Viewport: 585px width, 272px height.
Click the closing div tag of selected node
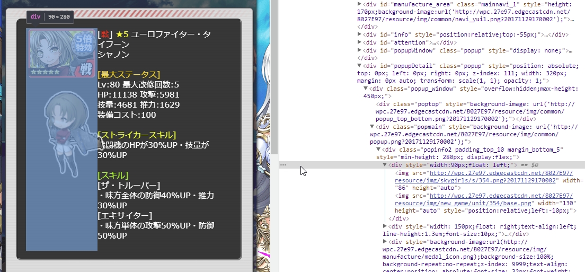tap(399, 218)
